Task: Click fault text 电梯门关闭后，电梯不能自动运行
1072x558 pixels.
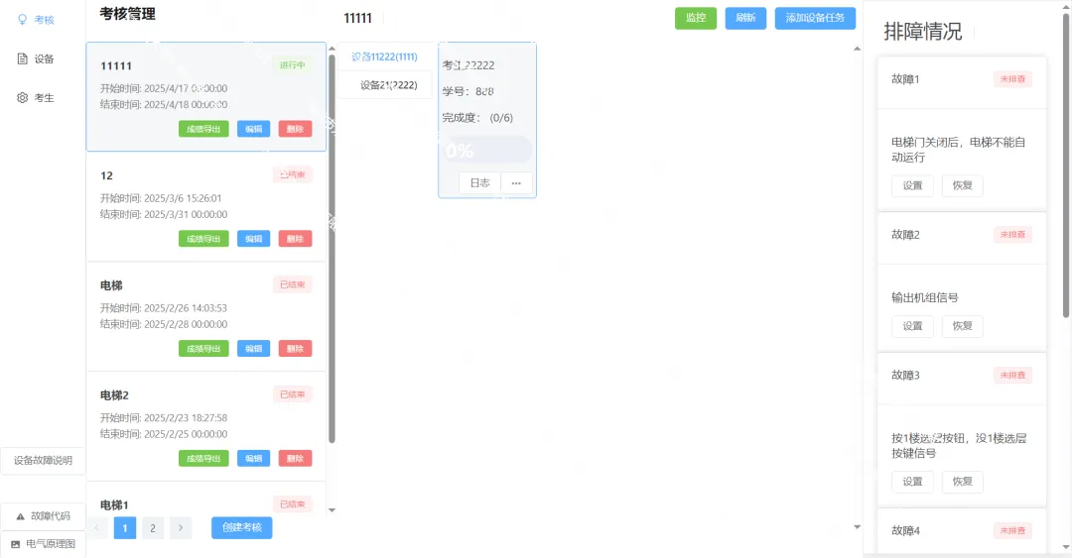Action: [958, 150]
